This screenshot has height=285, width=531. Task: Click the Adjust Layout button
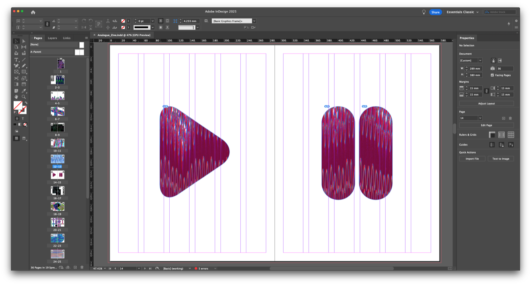click(x=486, y=104)
